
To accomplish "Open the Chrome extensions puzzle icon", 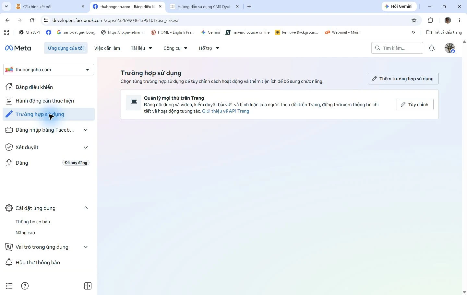I will click(x=431, y=20).
